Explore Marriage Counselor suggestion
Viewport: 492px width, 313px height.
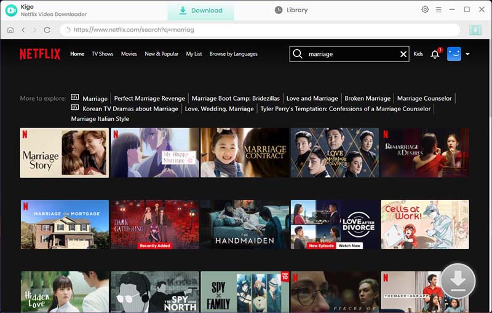pos(424,98)
